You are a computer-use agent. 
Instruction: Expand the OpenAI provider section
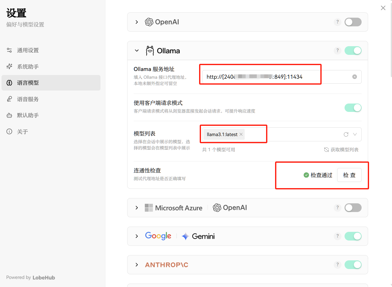pyautogui.click(x=137, y=22)
